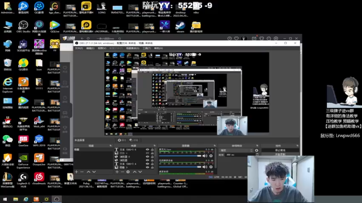
Task: Show the hidden 图像 4 source
Action: [148, 153]
